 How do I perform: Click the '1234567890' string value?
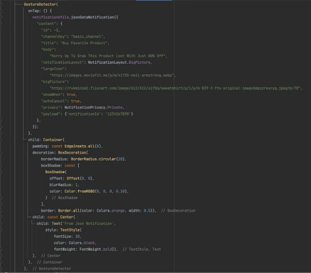[x=118, y=114]
